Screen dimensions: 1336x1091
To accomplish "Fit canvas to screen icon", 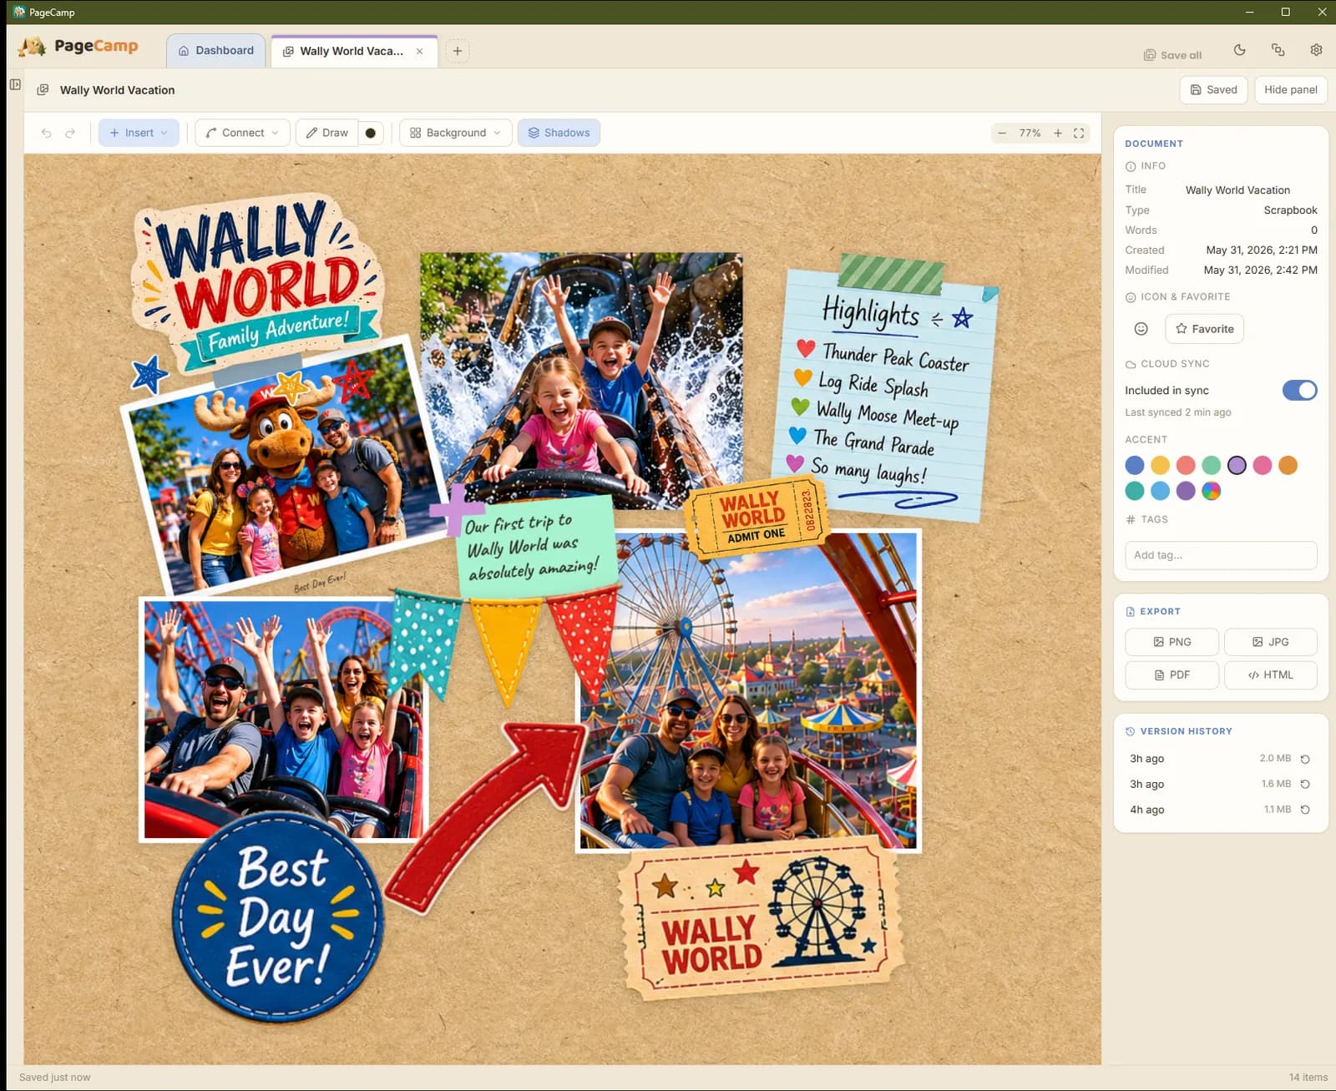I will tap(1079, 133).
